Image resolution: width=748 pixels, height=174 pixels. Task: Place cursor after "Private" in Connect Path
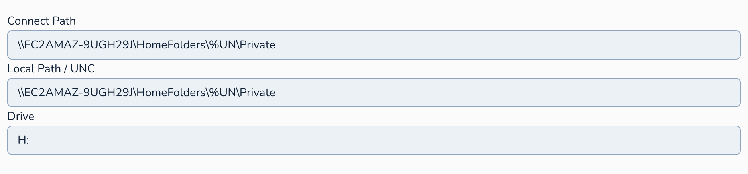pos(276,45)
